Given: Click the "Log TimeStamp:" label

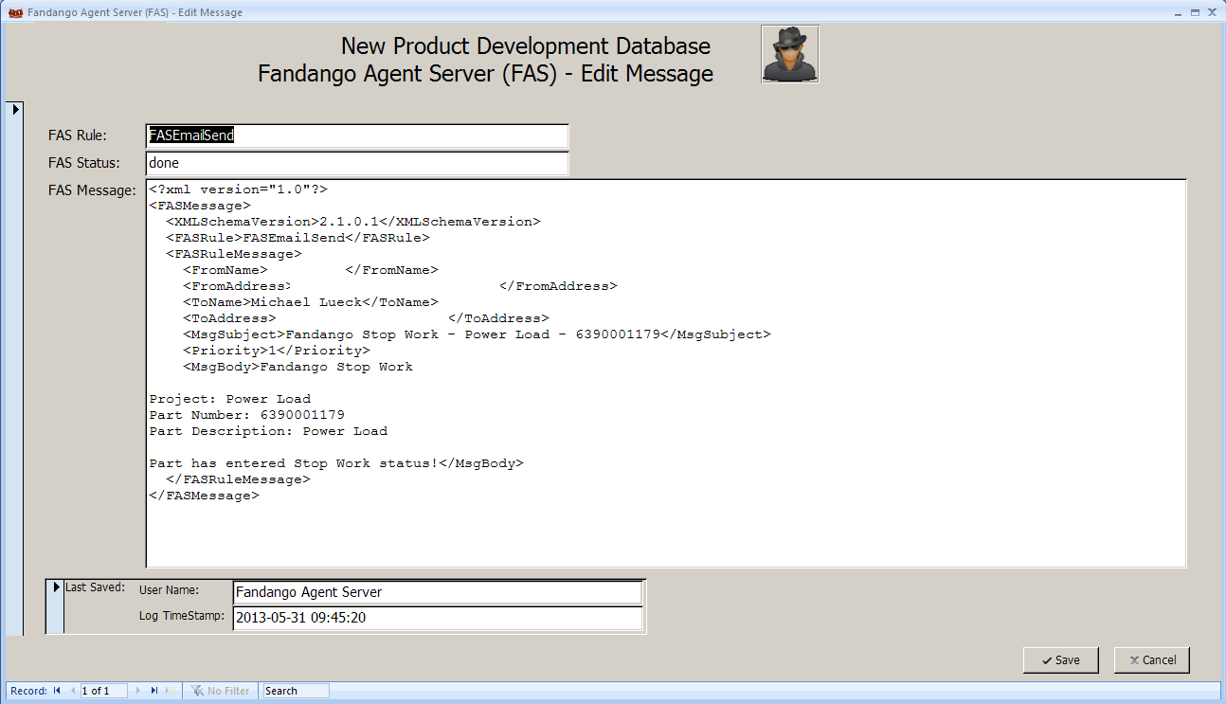Looking at the screenshot, I should coord(182,616).
